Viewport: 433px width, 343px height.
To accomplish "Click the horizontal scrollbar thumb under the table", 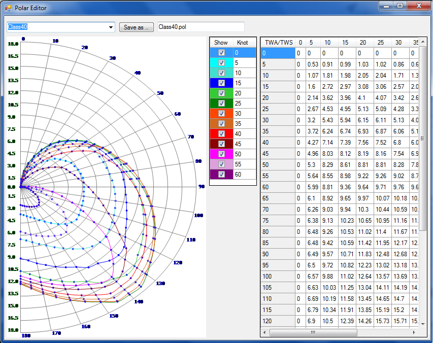I will click(x=313, y=332).
